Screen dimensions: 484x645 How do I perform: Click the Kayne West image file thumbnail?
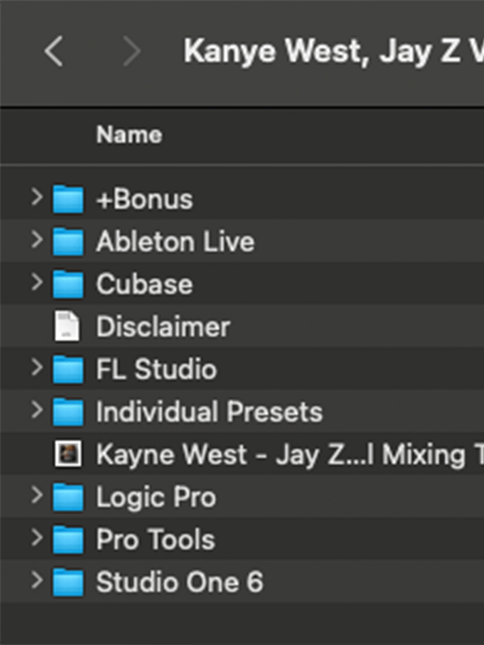pyautogui.click(x=68, y=454)
